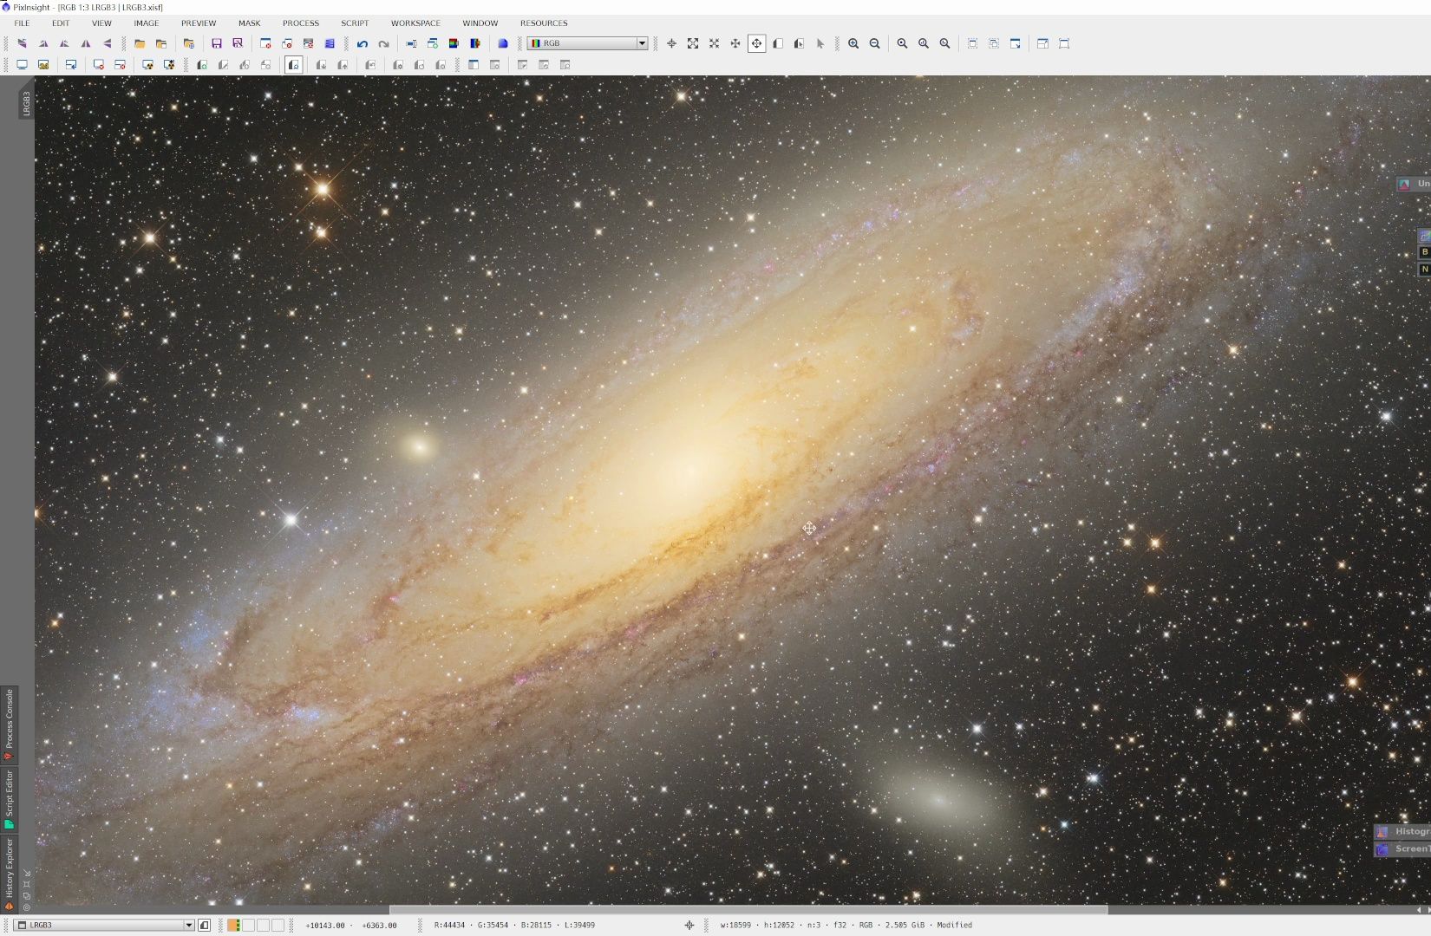The height and width of the screenshot is (936, 1431).
Task: Toggle the third empty channel box in status bar
Action: coord(263,925)
